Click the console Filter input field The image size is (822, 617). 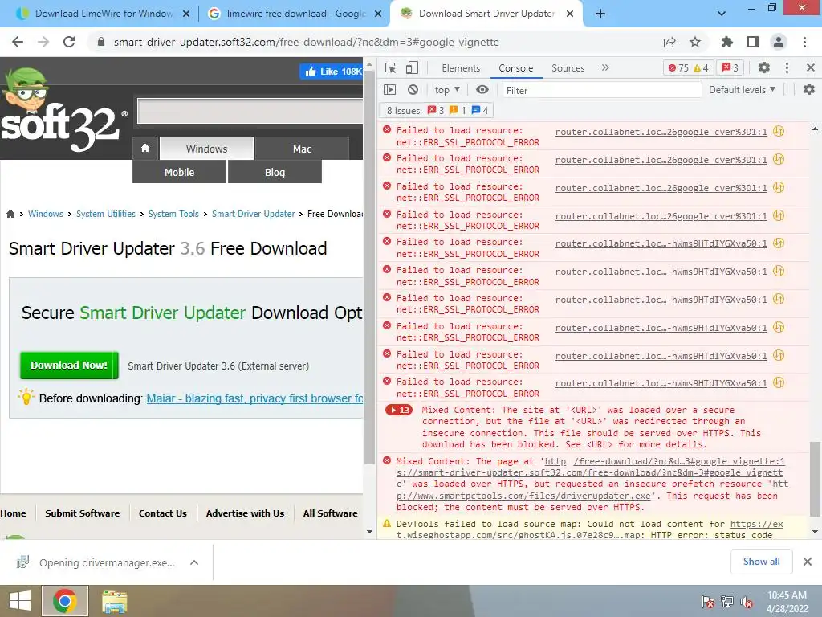602,90
